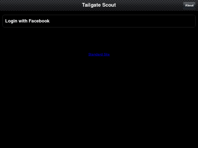Click the Tailgate Scout app name
Image resolution: width=198 pixels, height=148 pixels.
point(99,5)
